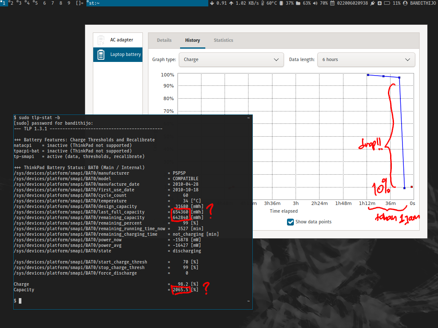Switch to workspace tag 5
Screen dimensions: 438x328
pos(36,3)
